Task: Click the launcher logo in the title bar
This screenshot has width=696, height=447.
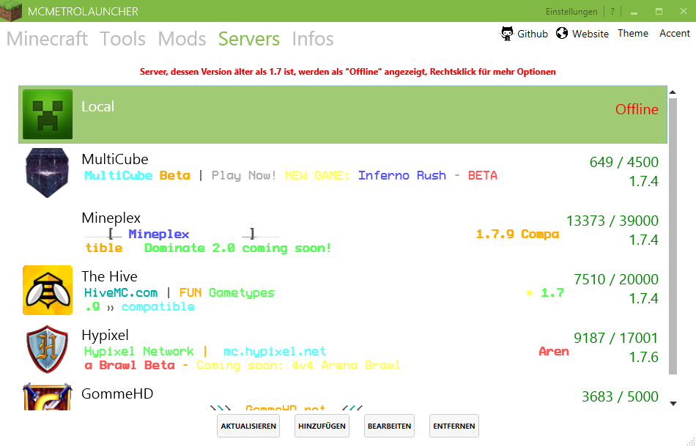Action: (x=12, y=12)
